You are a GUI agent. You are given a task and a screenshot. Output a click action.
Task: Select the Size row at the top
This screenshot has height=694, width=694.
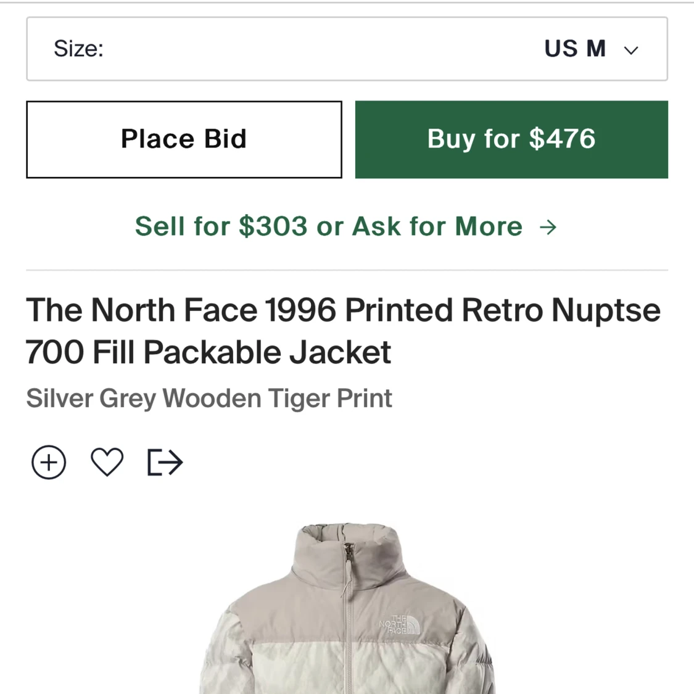[x=347, y=49]
